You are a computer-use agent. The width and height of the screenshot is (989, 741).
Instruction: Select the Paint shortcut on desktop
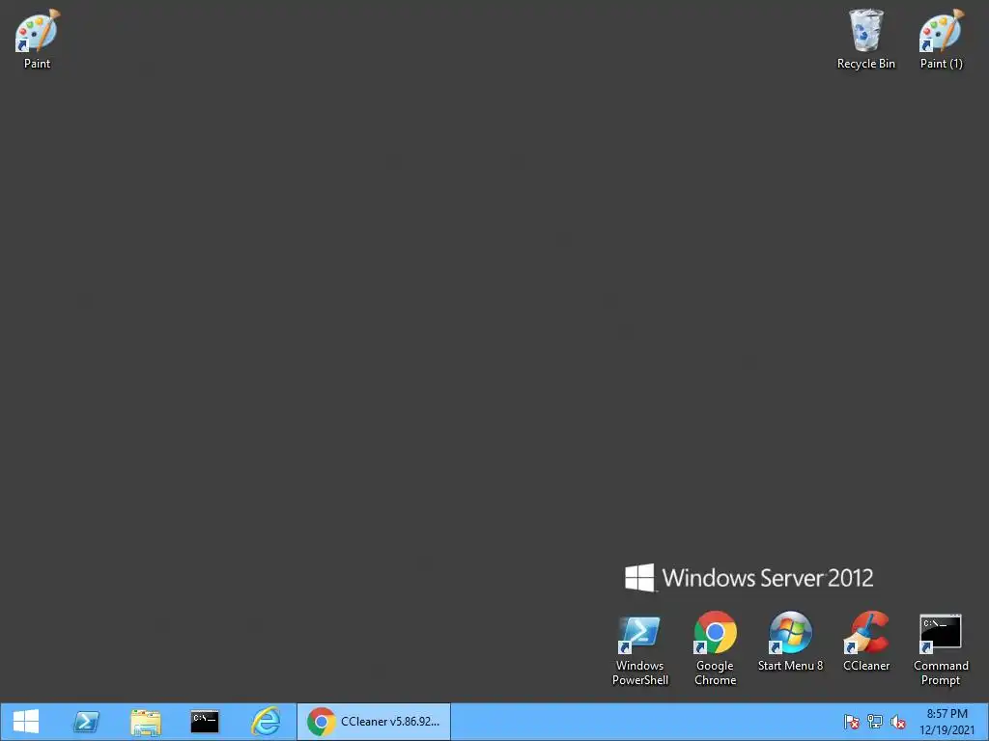point(38,39)
